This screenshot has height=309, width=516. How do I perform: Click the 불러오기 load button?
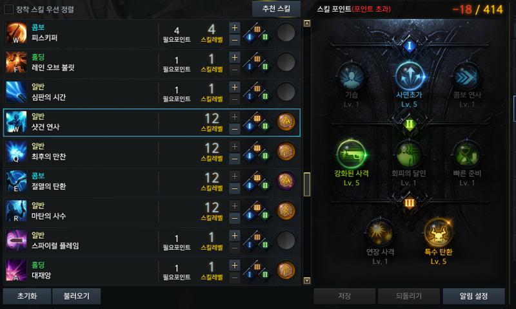click(76, 296)
